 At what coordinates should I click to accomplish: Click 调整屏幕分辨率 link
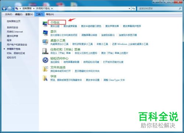pos(89,35)
